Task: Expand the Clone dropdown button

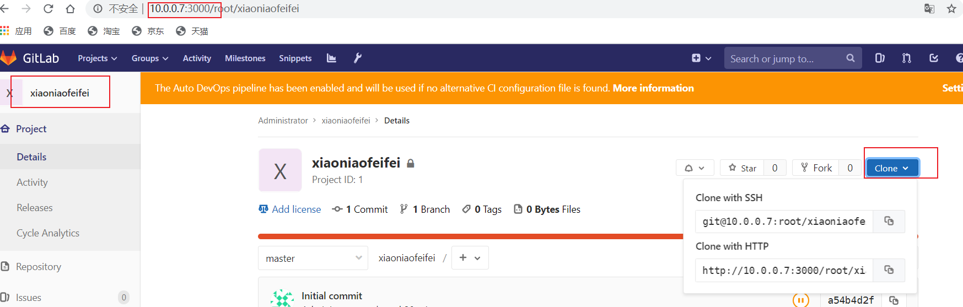Action: point(892,168)
